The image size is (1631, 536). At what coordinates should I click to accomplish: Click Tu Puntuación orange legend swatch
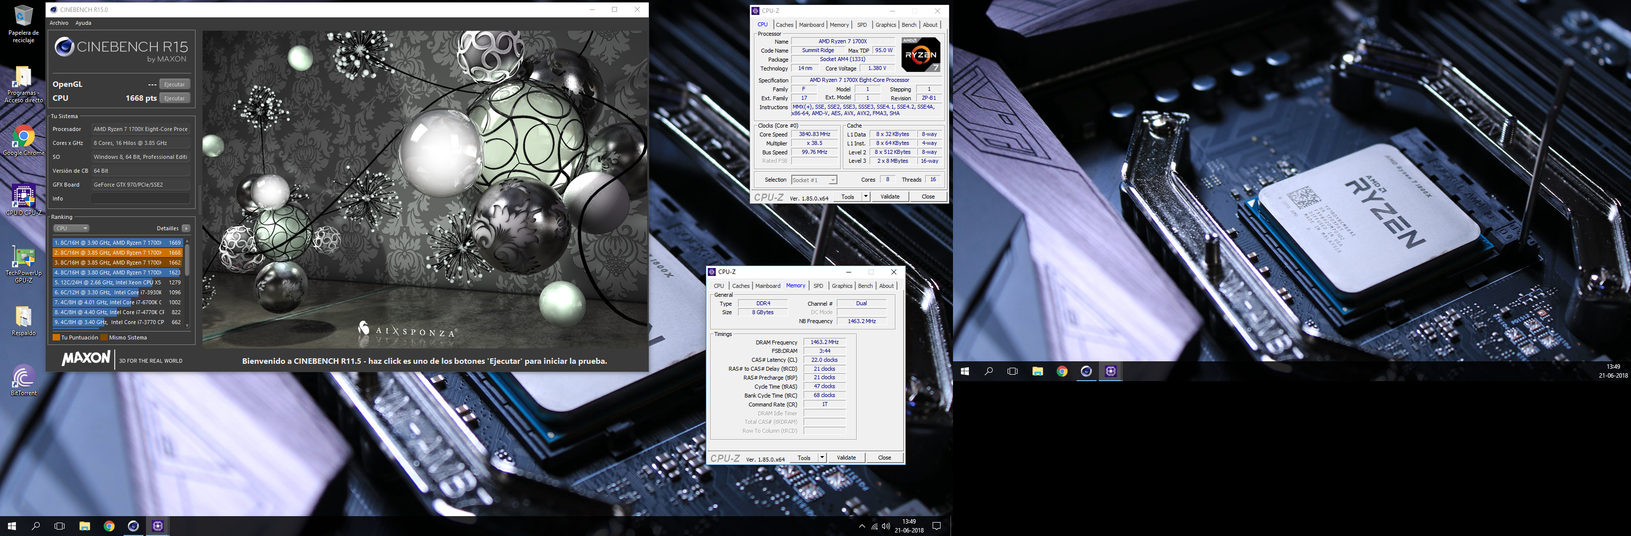pos(57,337)
